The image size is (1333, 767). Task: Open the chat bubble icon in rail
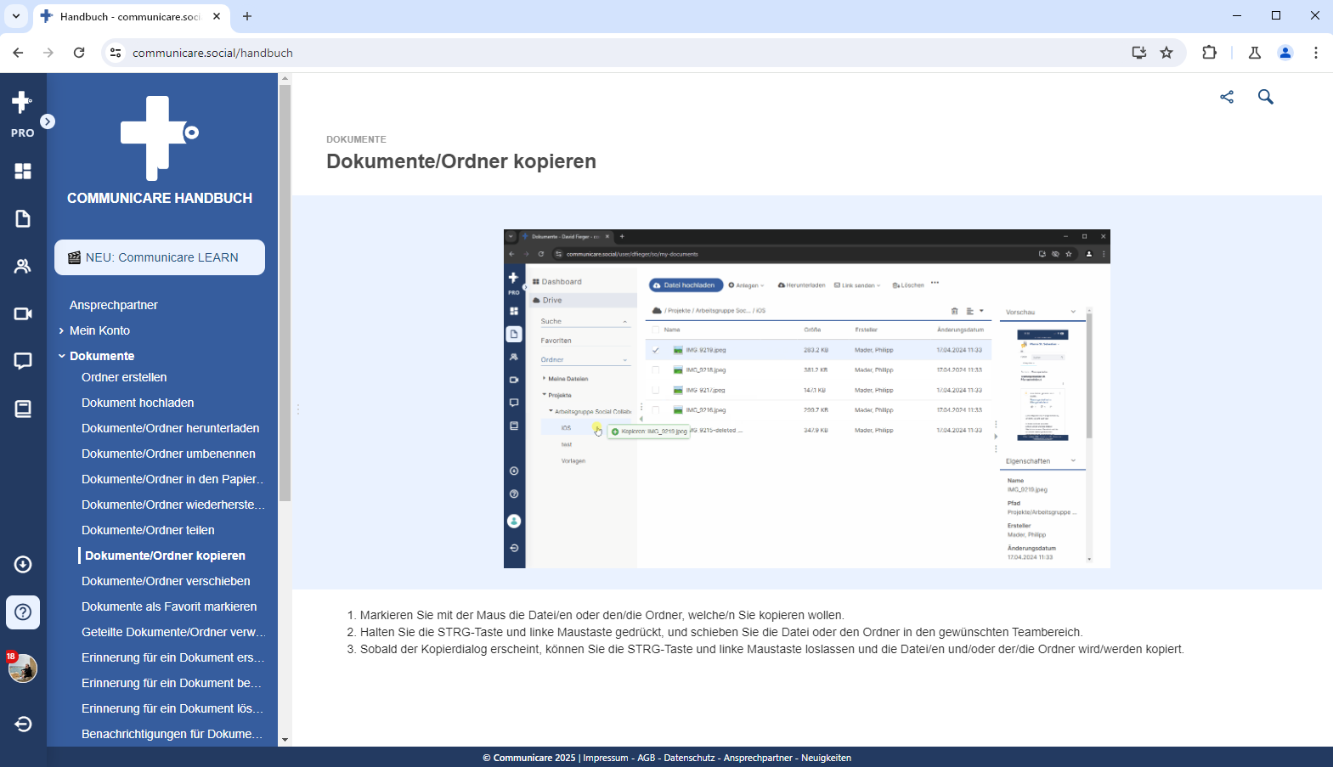pyautogui.click(x=23, y=362)
